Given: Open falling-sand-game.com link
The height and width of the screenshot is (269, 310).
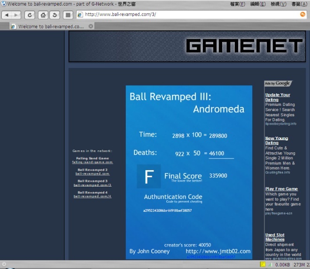Looking at the screenshot, I should (93, 162).
